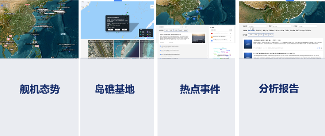Click the magenta marker on the island map
The width and height of the screenshot is (325, 136).
coord(126,13)
